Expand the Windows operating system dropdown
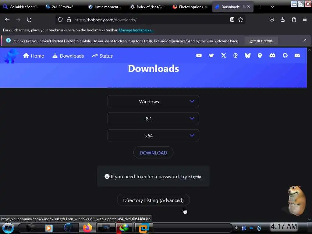 pyautogui.click(x=153, y=101)
